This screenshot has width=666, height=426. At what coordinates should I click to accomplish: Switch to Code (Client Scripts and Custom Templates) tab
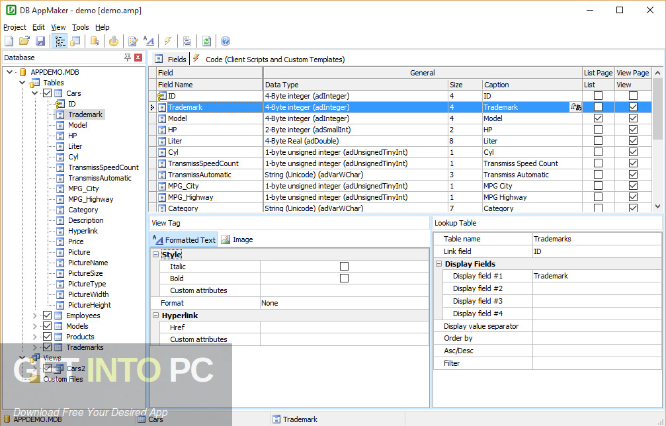[x=269, y=60]
